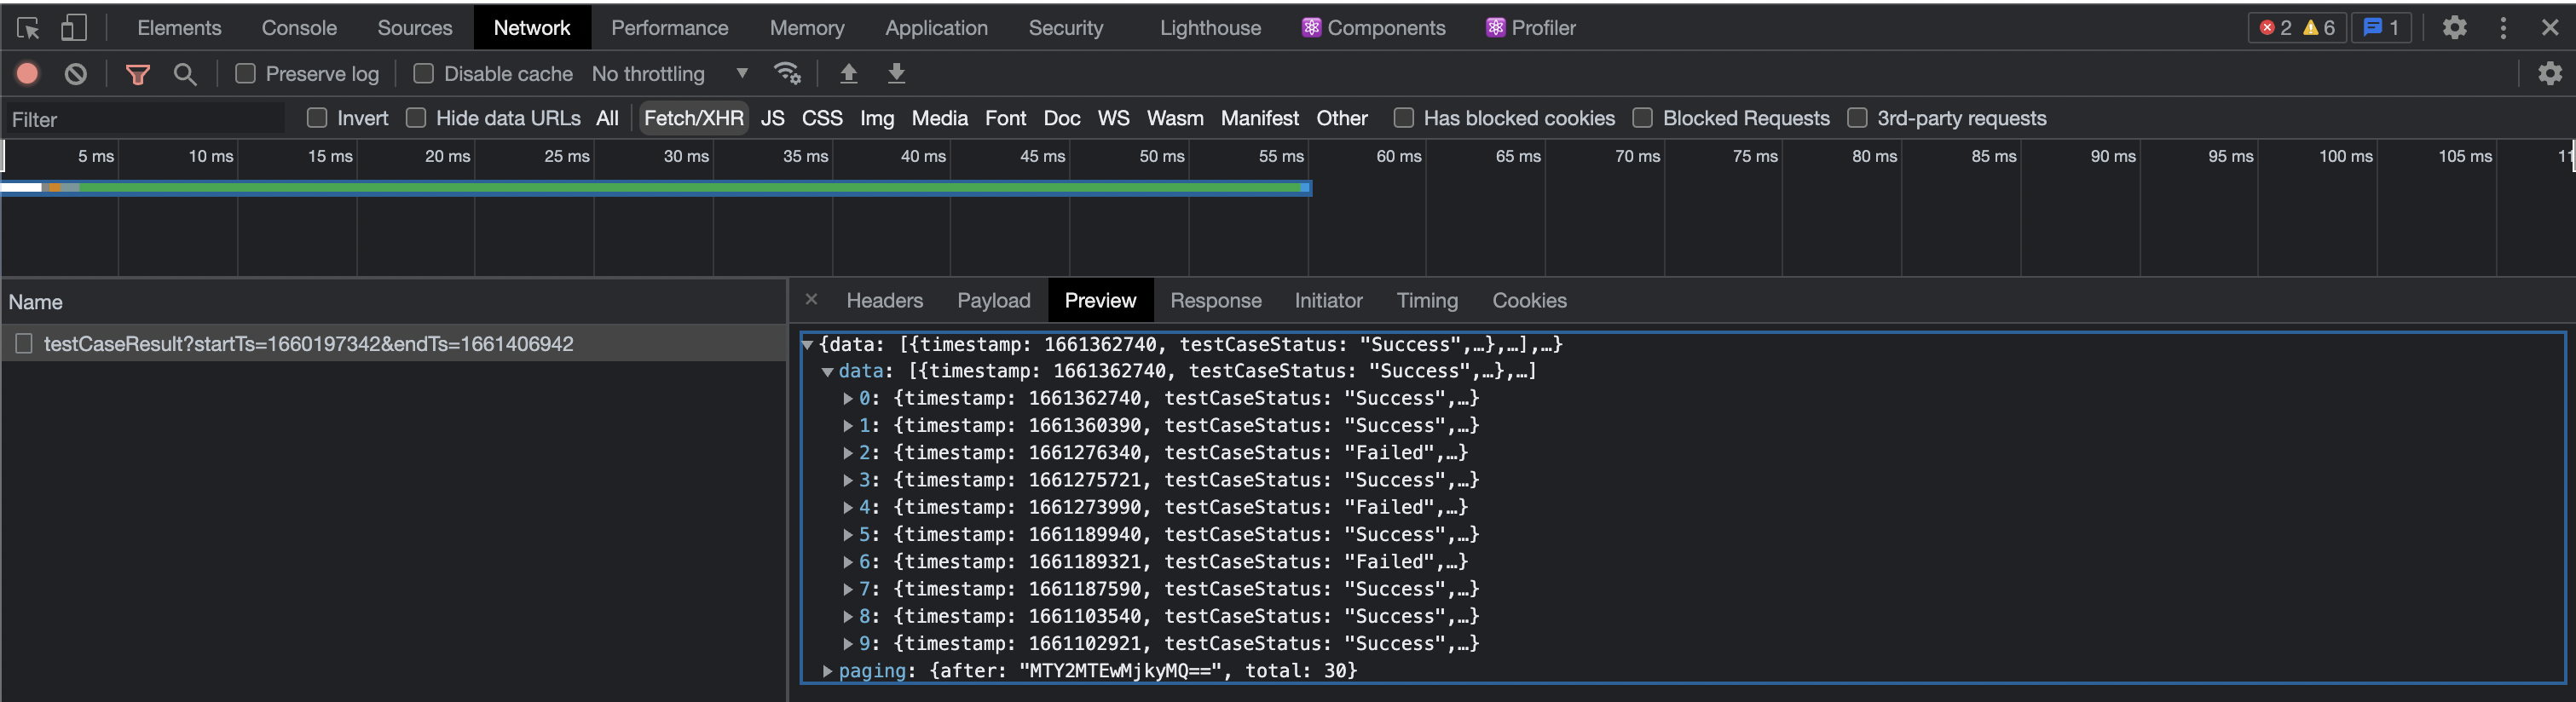This screenshot has height=702, width=2576.
Task: Open the Lighthouse tab
Action: pyautogui.click(x=1210, y=28)
